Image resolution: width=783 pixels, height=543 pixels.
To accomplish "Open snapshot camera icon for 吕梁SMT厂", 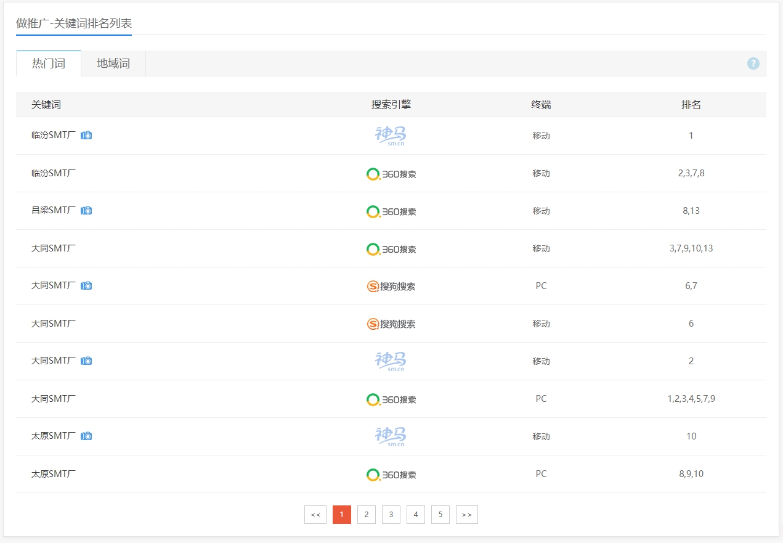I will [x=86, y=210].
